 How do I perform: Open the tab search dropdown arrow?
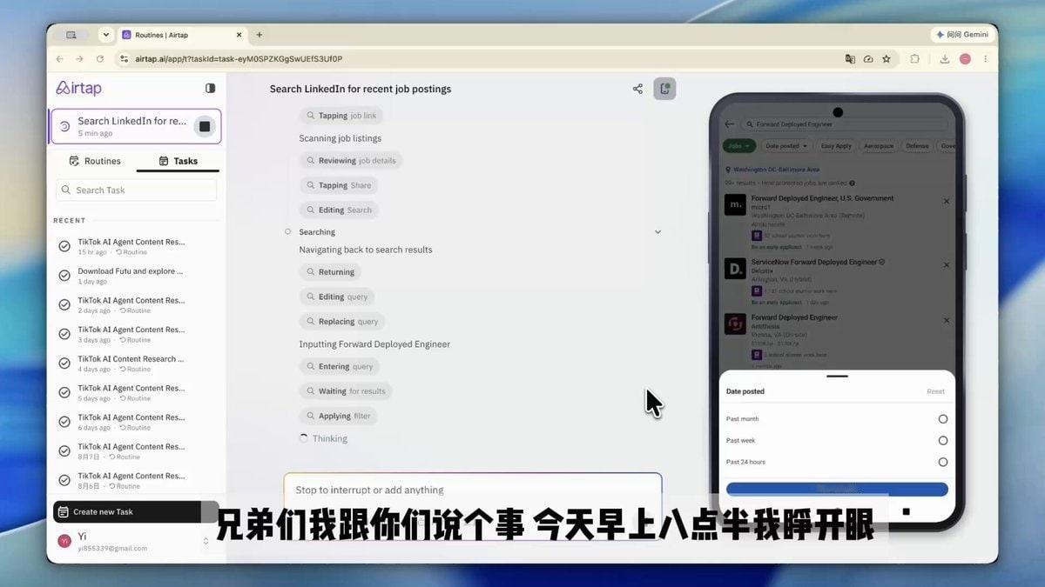tap(106, 35)
